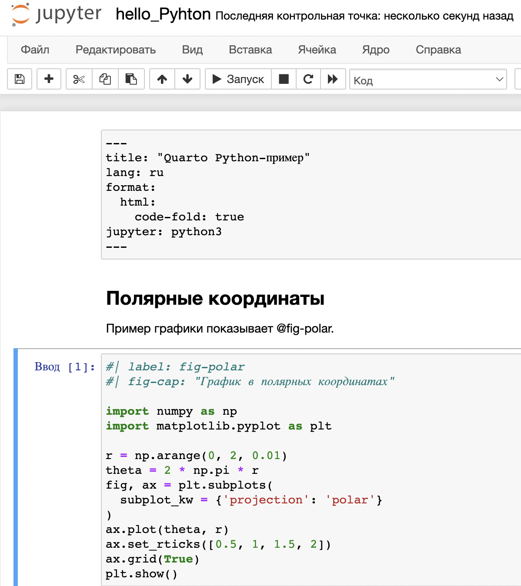Restart kernel and run all fast-forward icon
The image size is (521, 586).
(x=333, y=79)
